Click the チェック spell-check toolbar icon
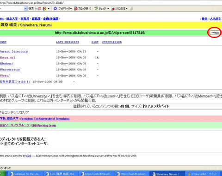The width and height of the screenshot is (222, 176). pyautogui.click(x=96, y=9)
